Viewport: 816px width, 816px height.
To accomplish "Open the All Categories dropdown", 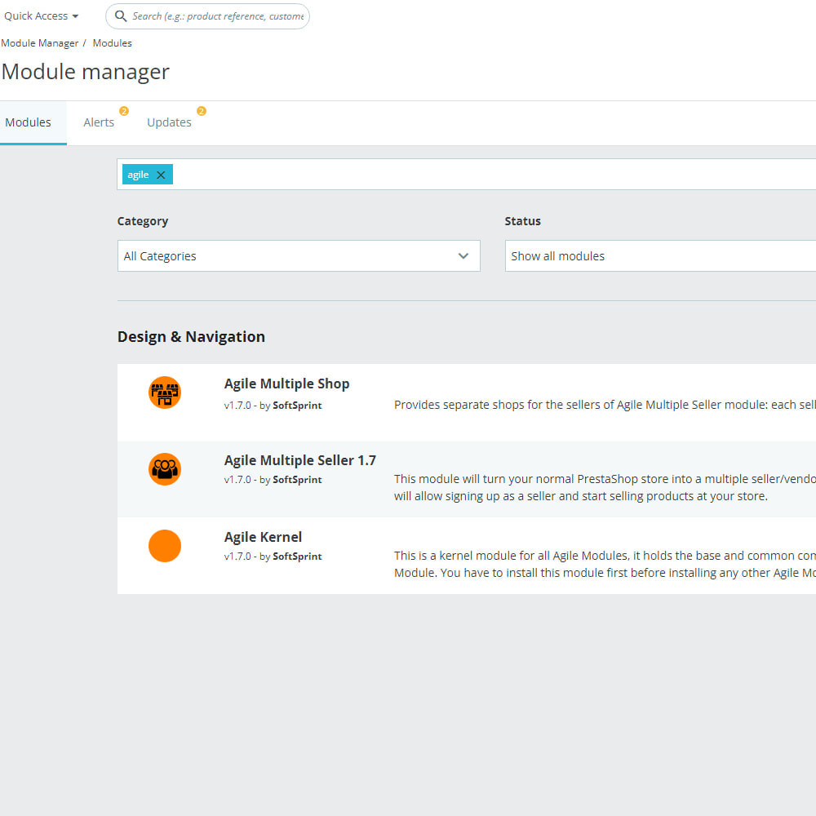I will pyautogui.click(x=299, y=256).
